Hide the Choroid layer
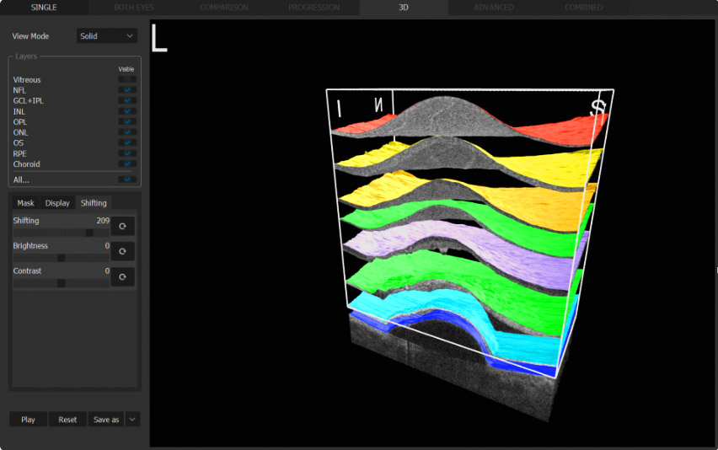The height and width of the screenshot is (450, 718). (x=127, y=164)
